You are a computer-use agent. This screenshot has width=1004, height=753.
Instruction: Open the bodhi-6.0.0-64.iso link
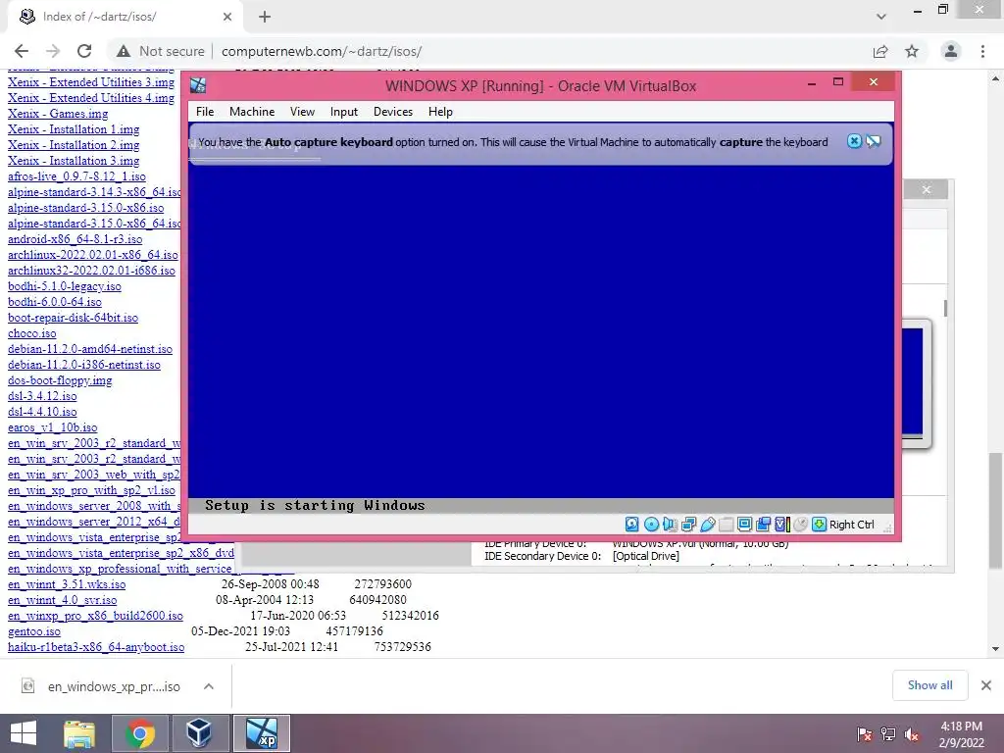[55, 302]
